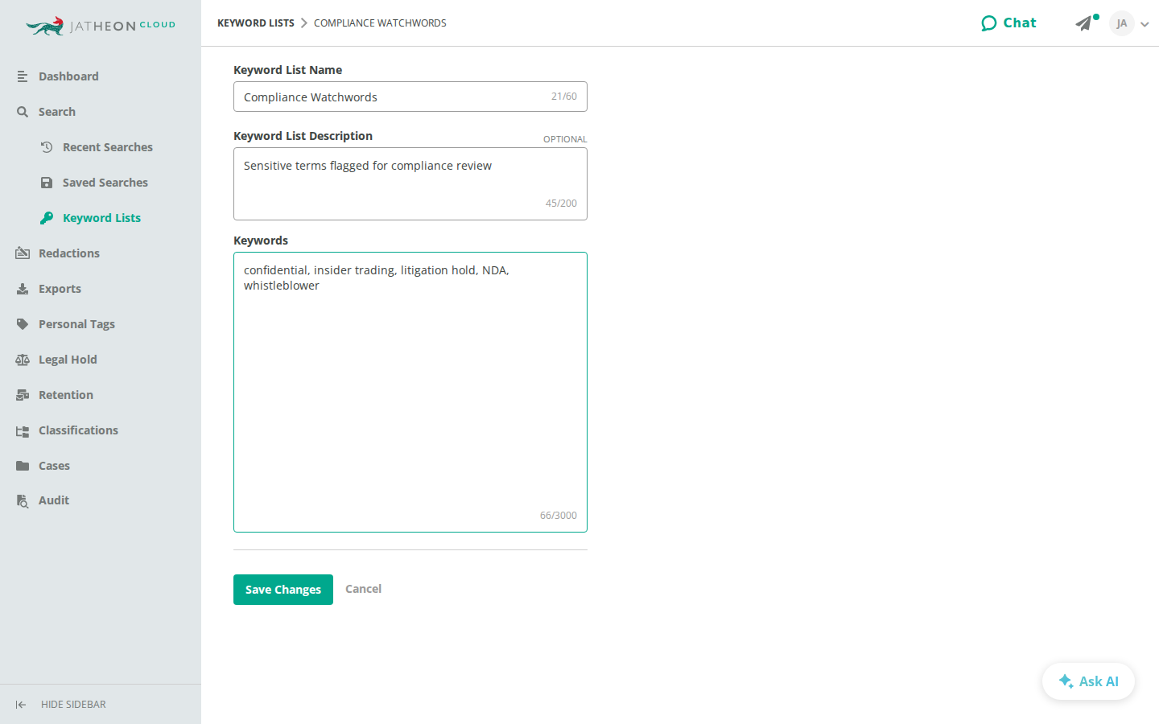Screen dimensions: 1159x724
Task: Click the Personal Tags tag icon
Action: coord(23,324)
